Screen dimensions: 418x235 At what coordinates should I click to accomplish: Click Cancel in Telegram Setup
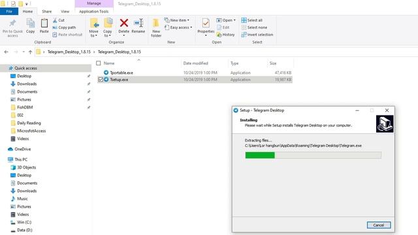coord(379,225)
